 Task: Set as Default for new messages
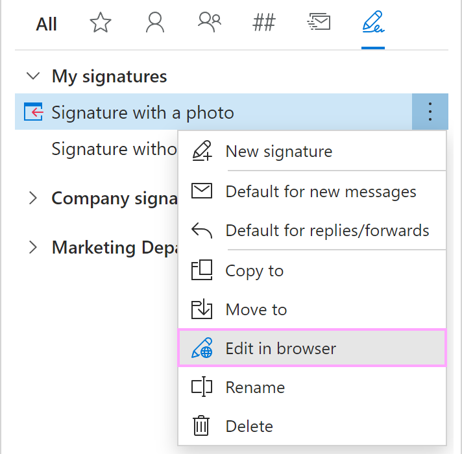click(312, 191)
